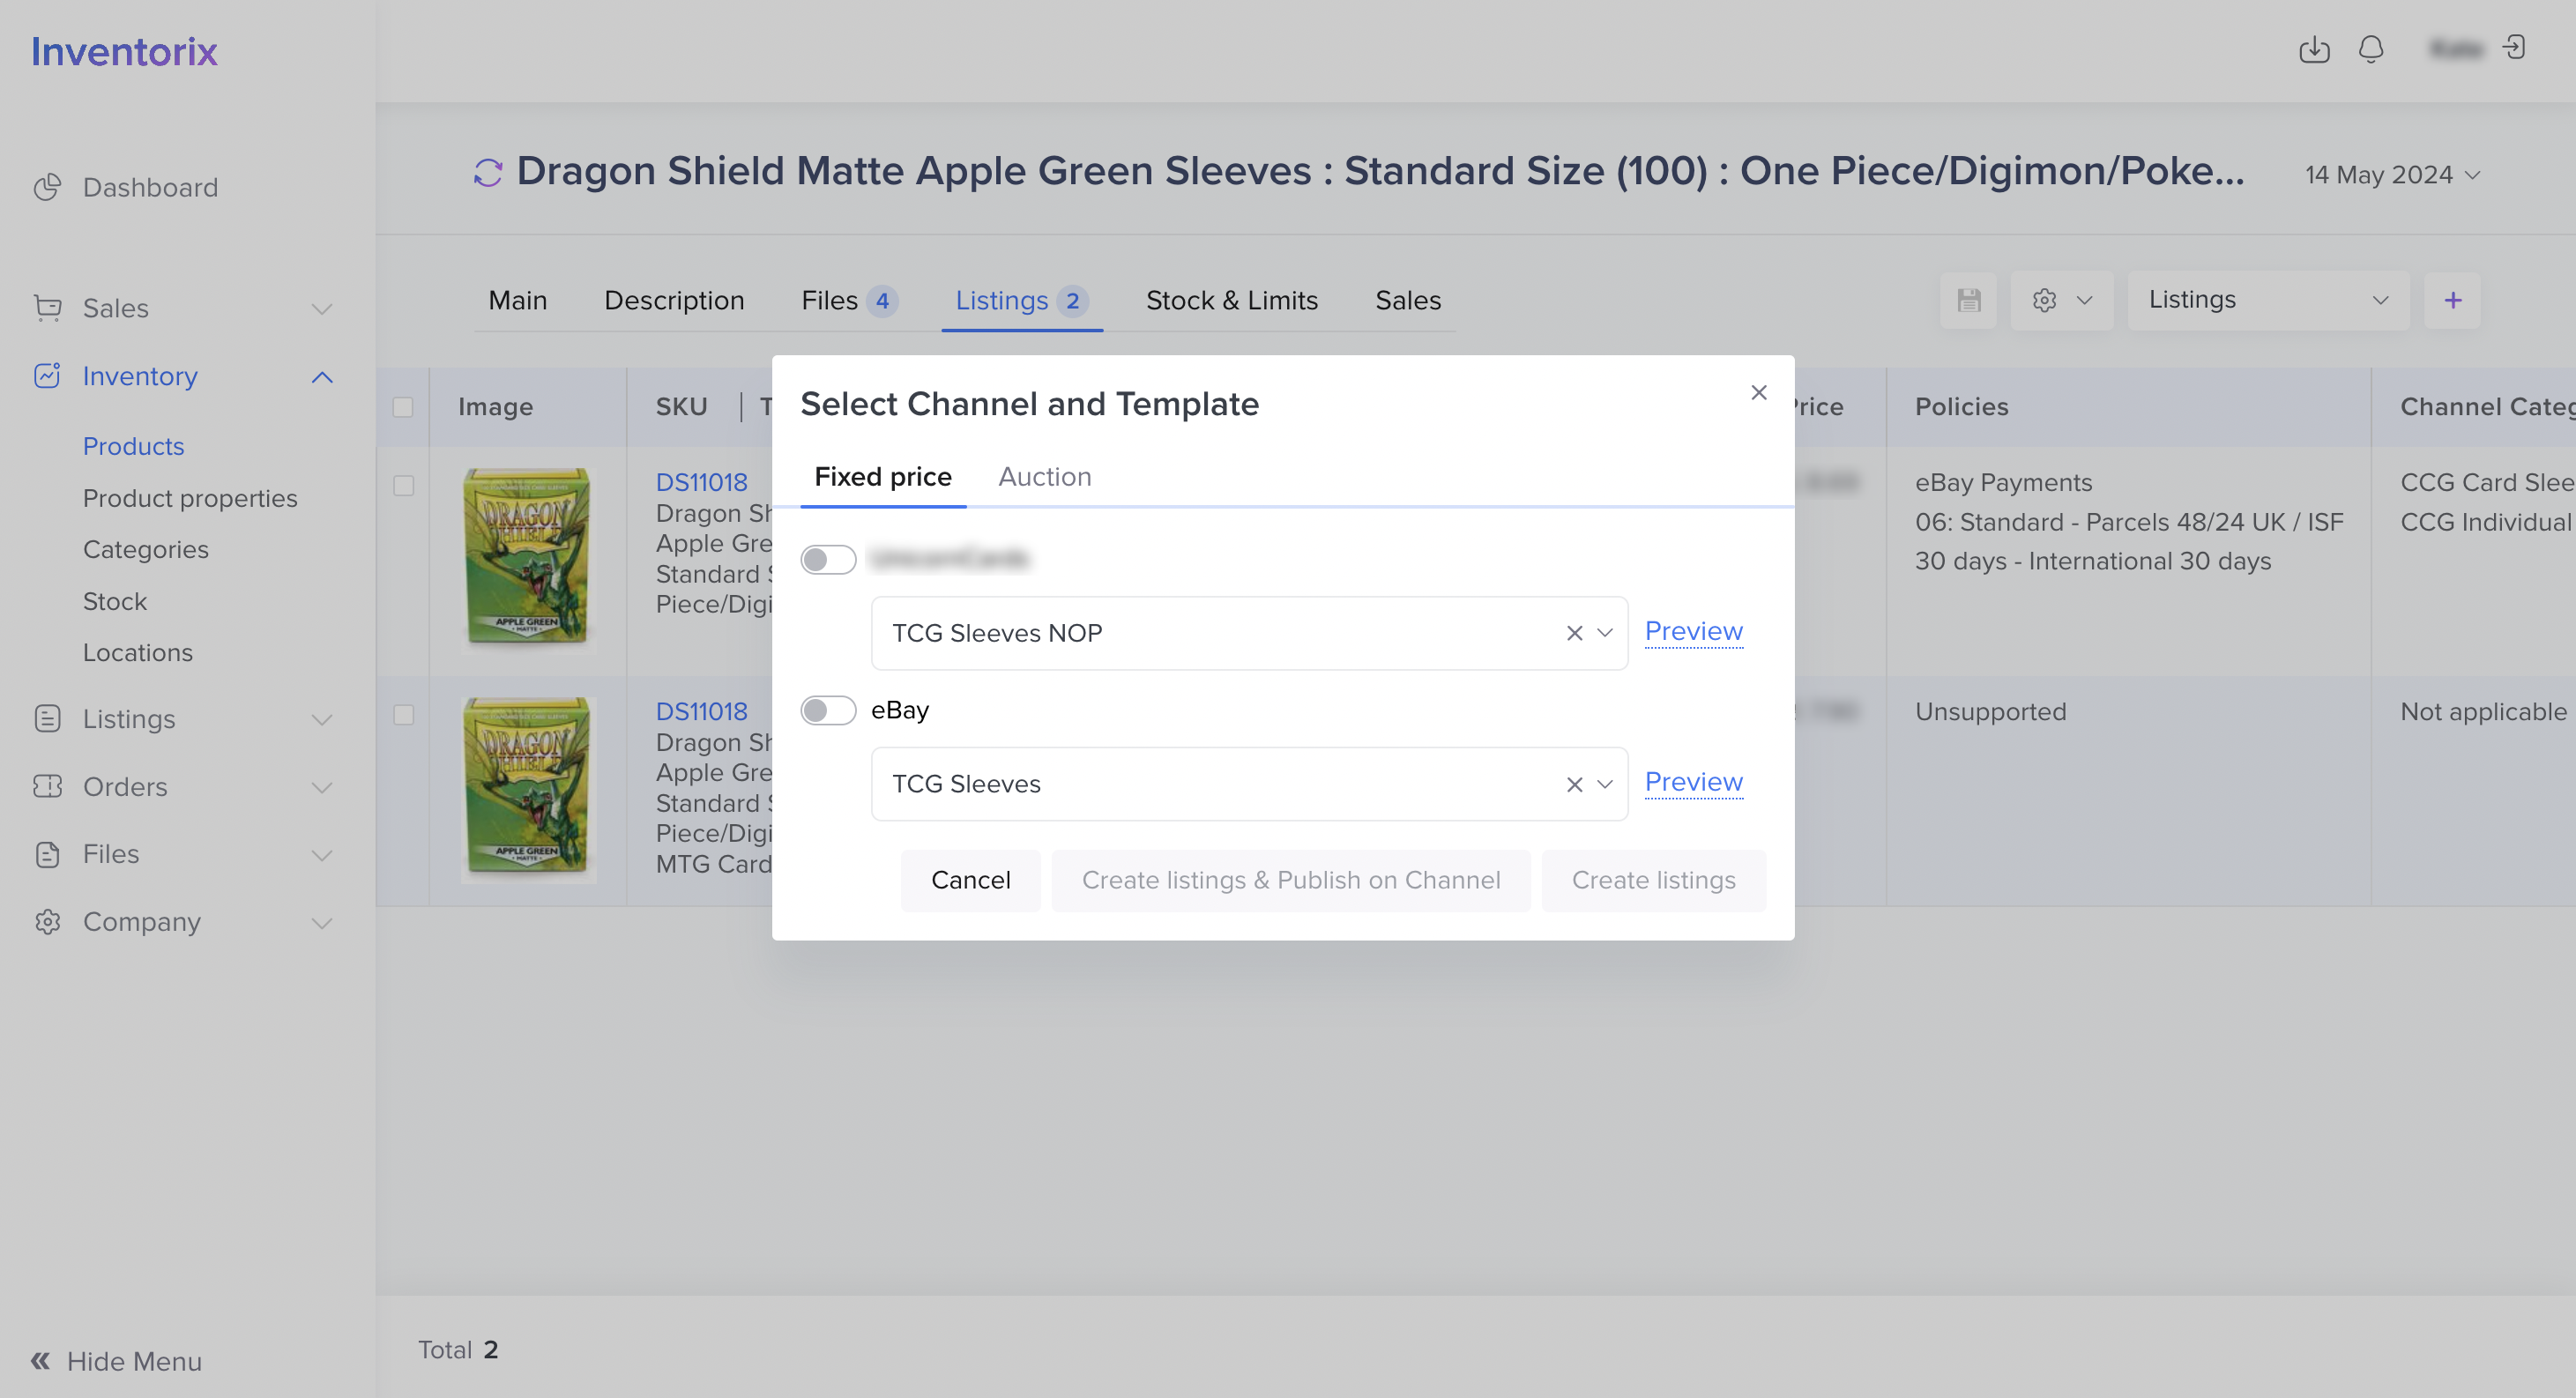The image size is (2576, 1398).
Task: Go to Categories in sidebar
Action: 145,549
